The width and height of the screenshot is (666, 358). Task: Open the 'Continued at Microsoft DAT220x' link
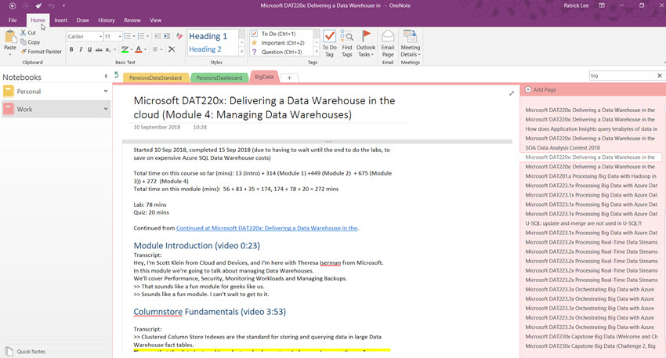pyautogui.click(x=266, y=228)
